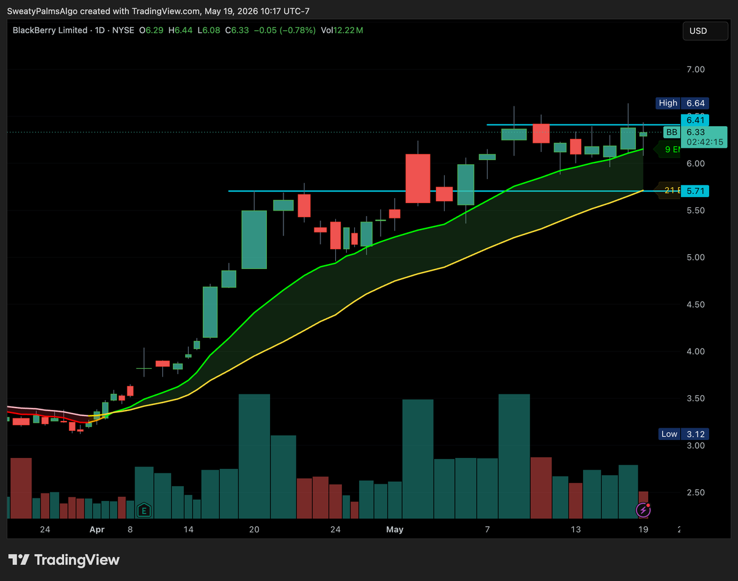738x581 pixels.
Task: Open the USD currency dropdown
Action: click(x=705, y=31)
